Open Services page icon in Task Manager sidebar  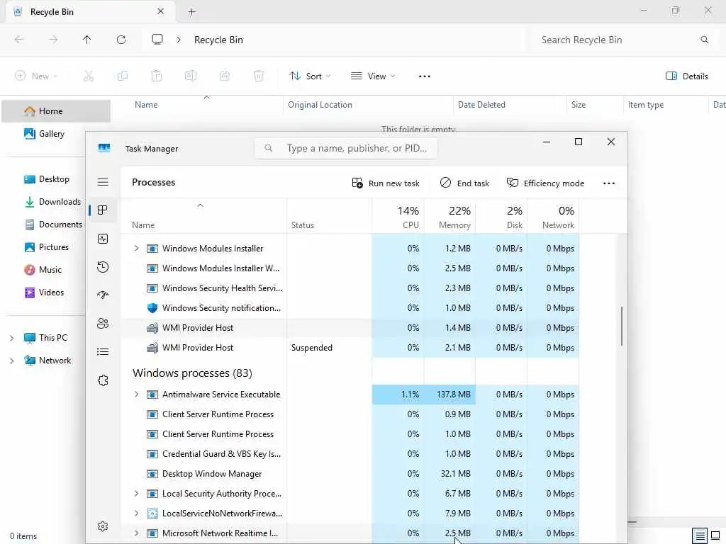103,380
